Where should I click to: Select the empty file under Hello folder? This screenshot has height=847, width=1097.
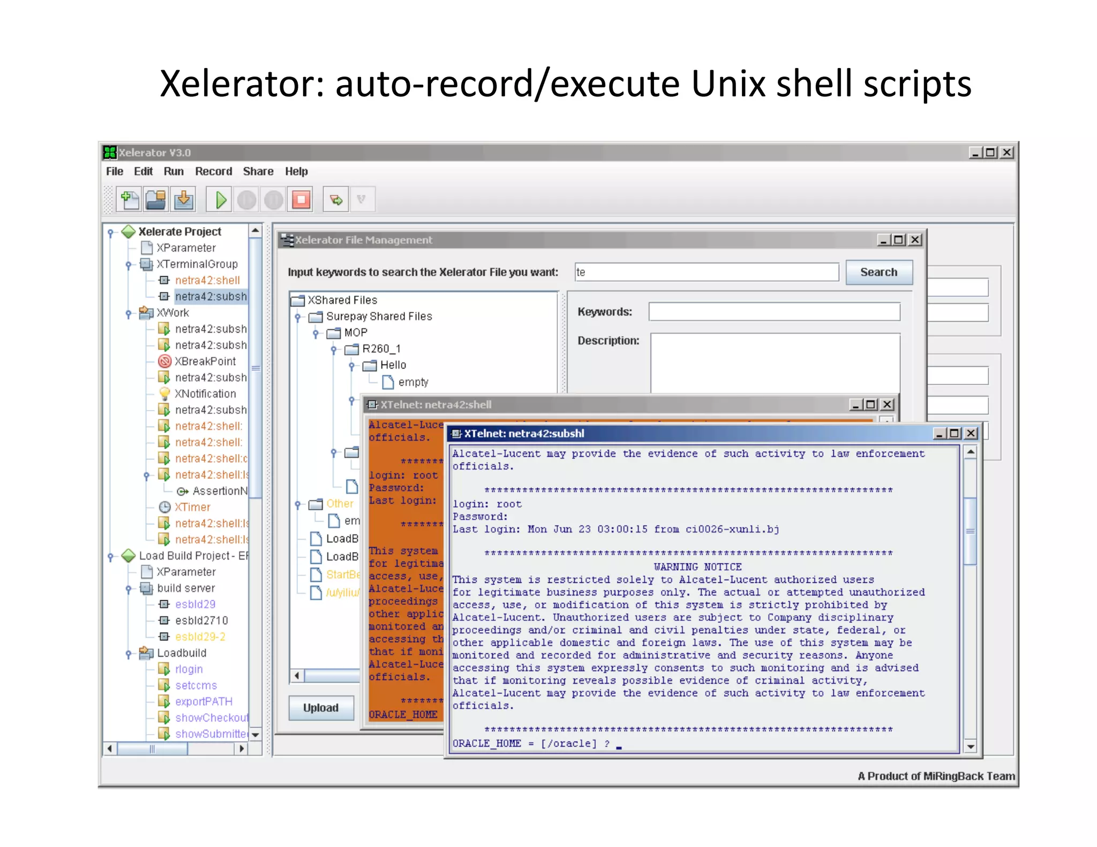[x=412, y=382]
